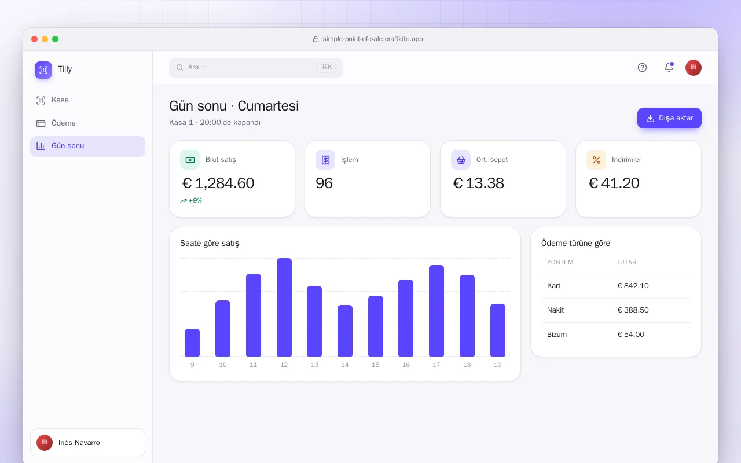
Task: Click the 96 transactions value
Action: [324, 183]
